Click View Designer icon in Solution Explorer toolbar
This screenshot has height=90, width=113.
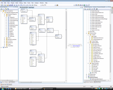click(94, 9)
